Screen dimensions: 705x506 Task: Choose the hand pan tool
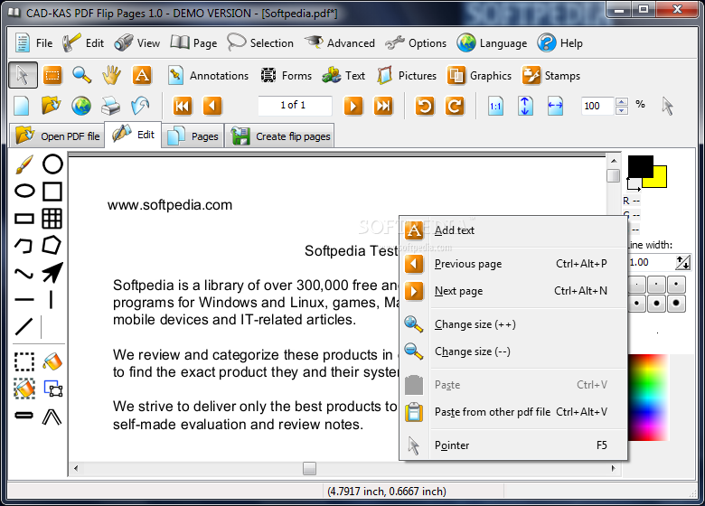coord(111,75)
